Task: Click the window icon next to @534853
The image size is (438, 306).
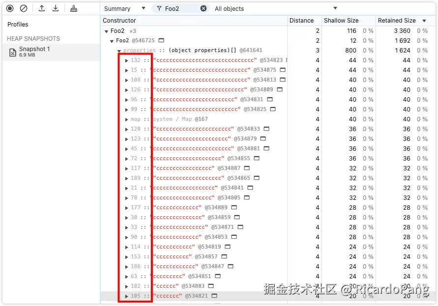Action: 234,237
